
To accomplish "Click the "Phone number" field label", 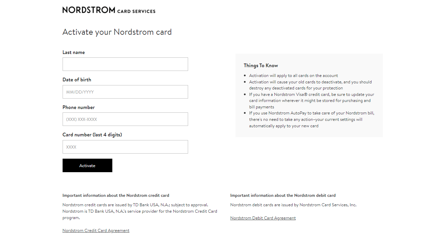I will (78, 107).
